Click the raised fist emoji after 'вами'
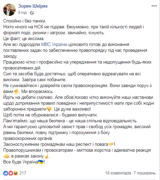Screen dimensions: 160x180 pos(16,92)
